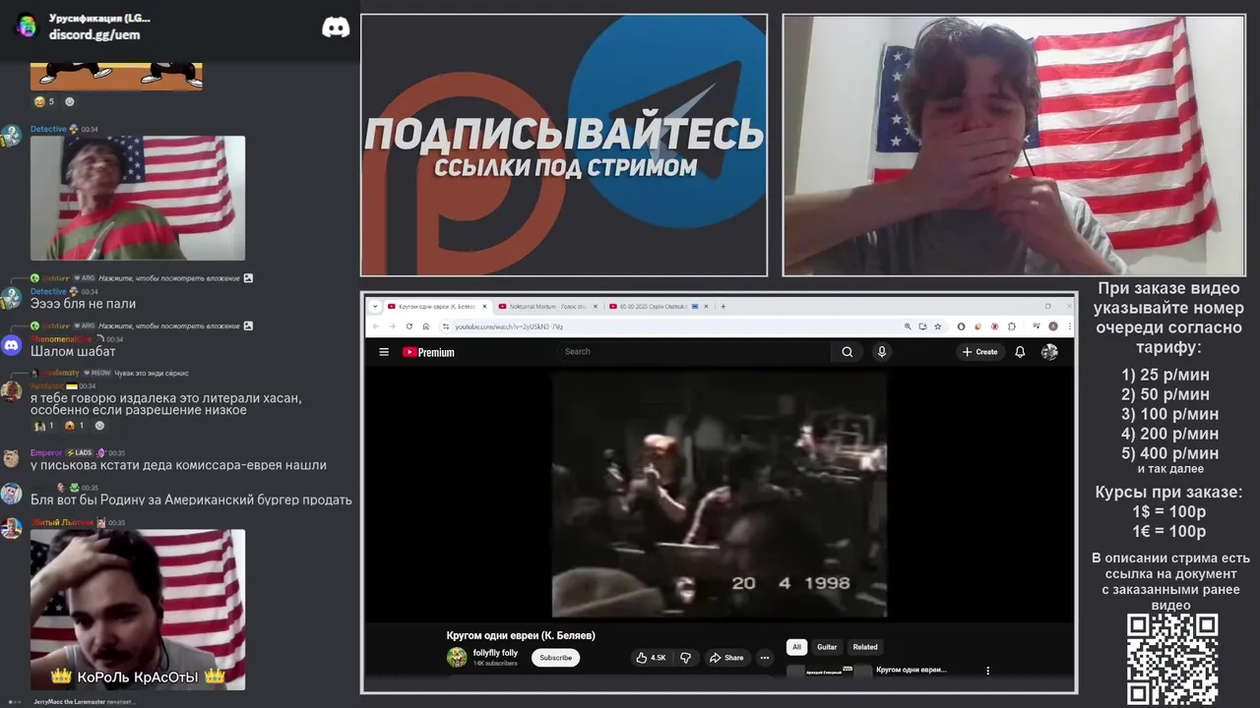Click the message Ээээ бля не пали
The height and width of the screenshot is (708, 1260).
pos(84,304)
